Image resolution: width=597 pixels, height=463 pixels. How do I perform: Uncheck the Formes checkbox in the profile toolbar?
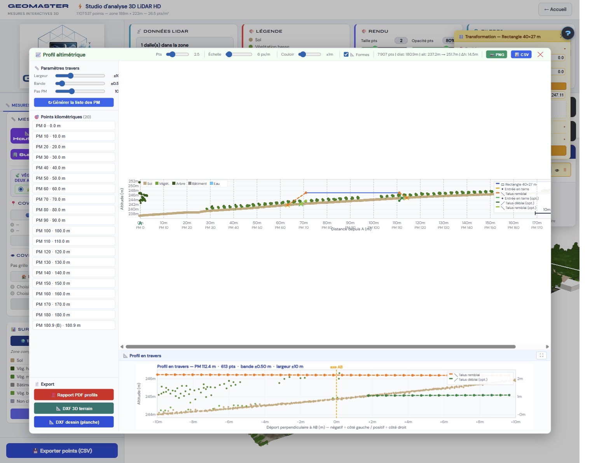point(346,54)
